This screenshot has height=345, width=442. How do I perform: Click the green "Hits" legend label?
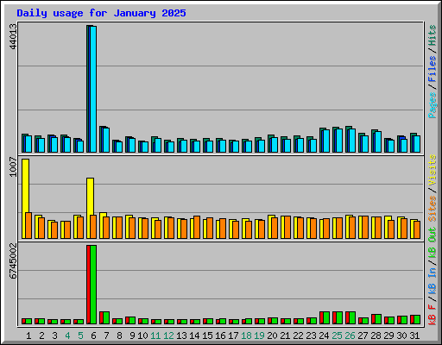point(433,35)
